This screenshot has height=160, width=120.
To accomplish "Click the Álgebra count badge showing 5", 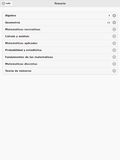I will [109, 16].
